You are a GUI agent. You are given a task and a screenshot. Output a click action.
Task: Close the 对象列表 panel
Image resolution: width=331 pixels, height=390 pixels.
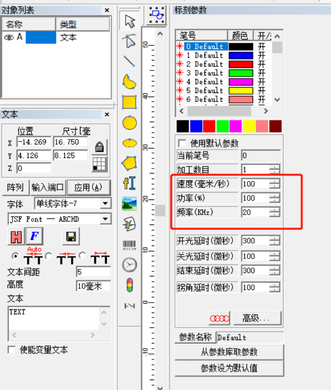(x=107, y=10)
